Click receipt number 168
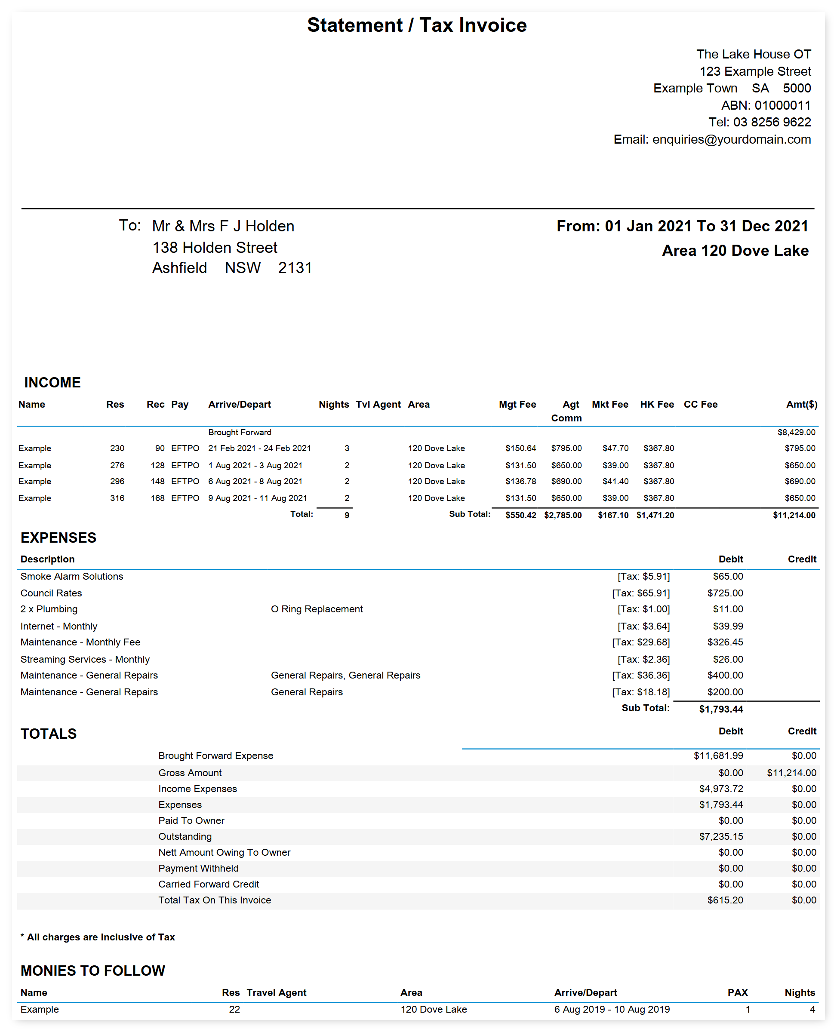Viewport: 837px width, 1032px height. (x=157, y=498)
